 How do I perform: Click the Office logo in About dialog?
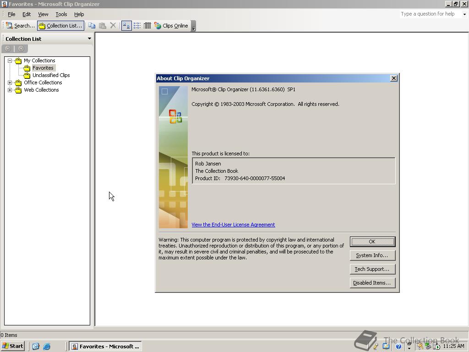click(175, 117)
